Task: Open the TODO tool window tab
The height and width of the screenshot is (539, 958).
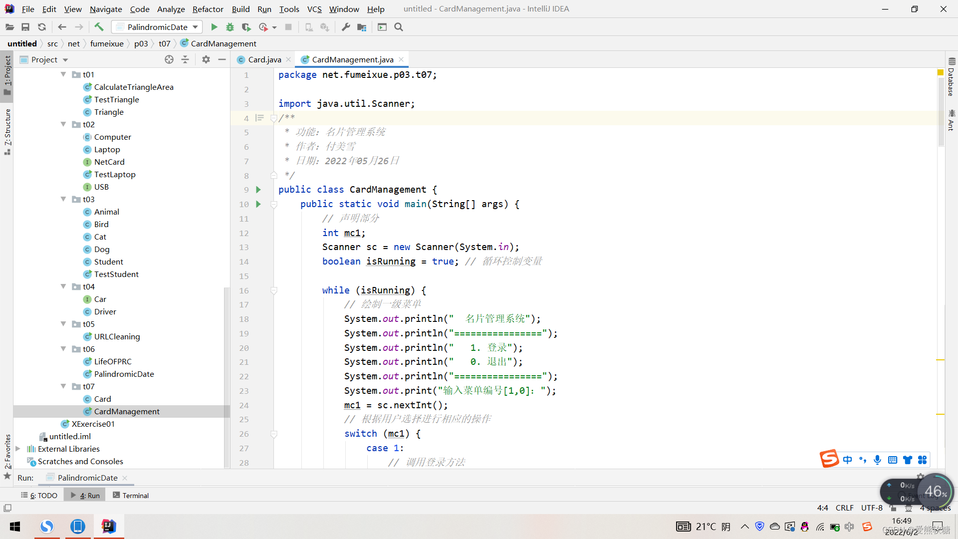Action: tap(39, 495)
